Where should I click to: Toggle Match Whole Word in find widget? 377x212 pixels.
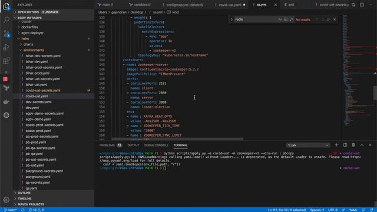coord(286,19)
